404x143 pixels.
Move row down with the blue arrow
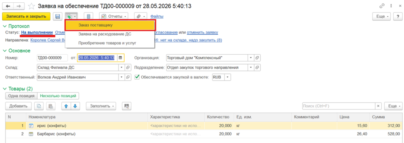[75, 106]
